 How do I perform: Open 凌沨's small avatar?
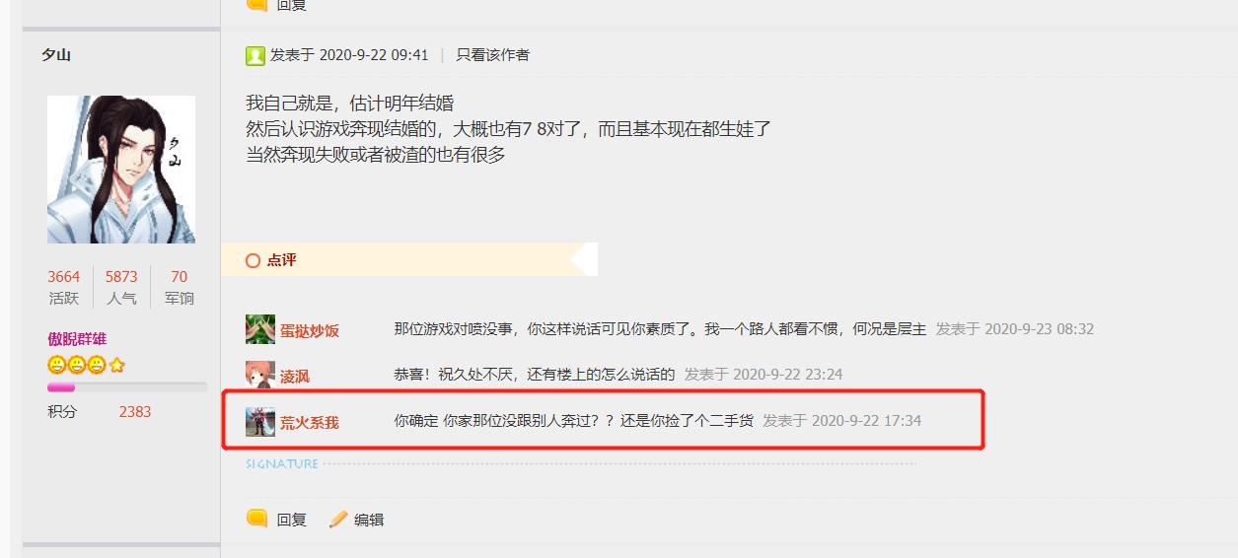pos(260,375)
